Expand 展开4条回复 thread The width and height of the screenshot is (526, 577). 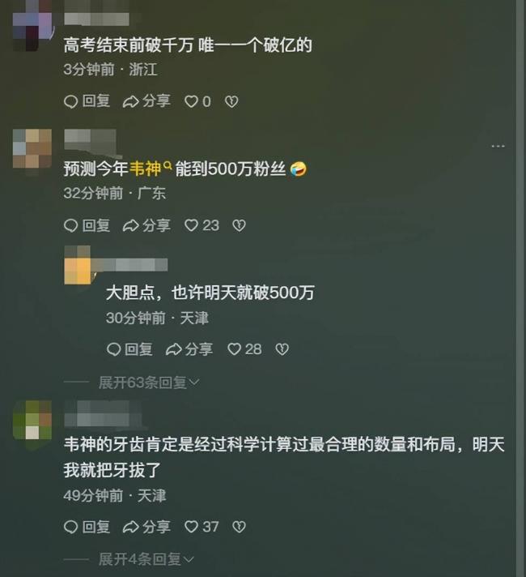146,559
